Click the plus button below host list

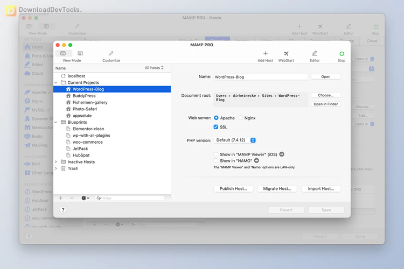pyautogui.click(x=60, y=198)
